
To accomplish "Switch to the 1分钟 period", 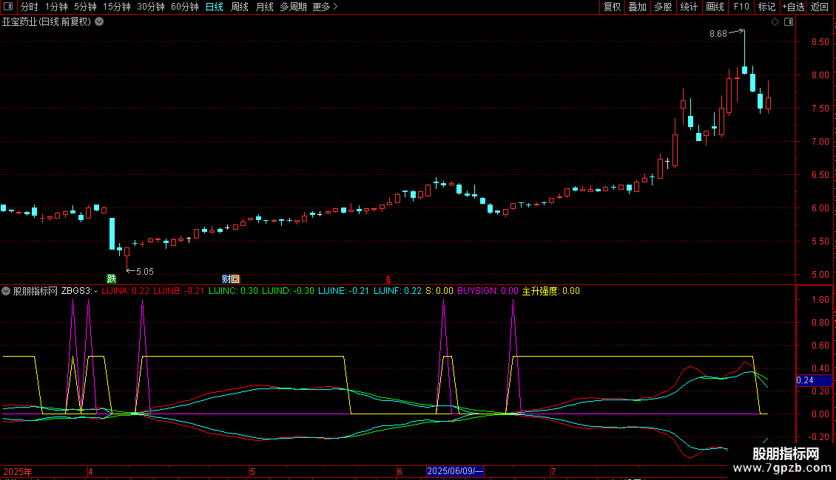I will tap(56, 7).
